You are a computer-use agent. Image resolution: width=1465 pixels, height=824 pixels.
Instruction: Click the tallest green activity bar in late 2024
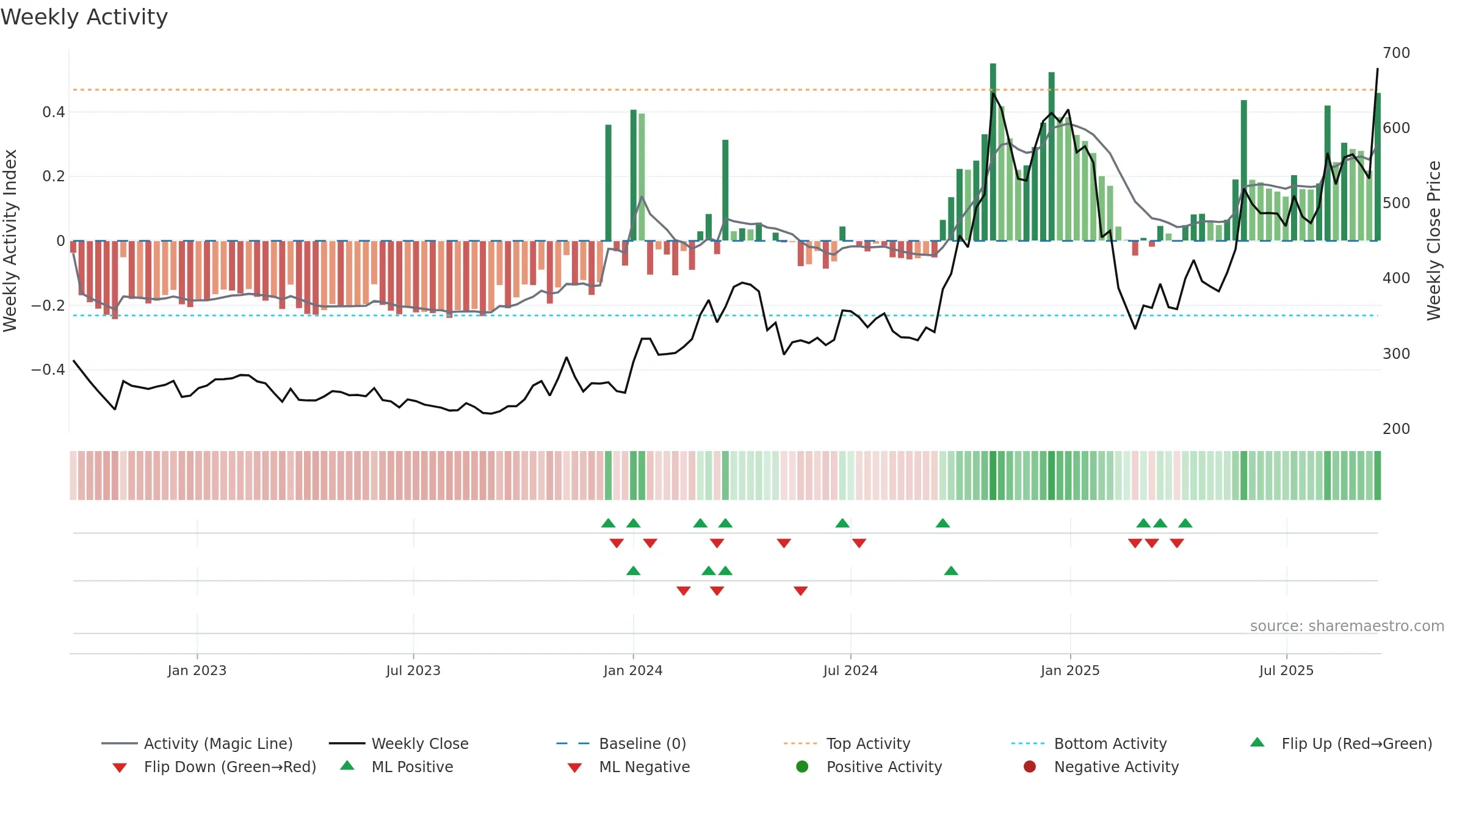pos(993,152)
